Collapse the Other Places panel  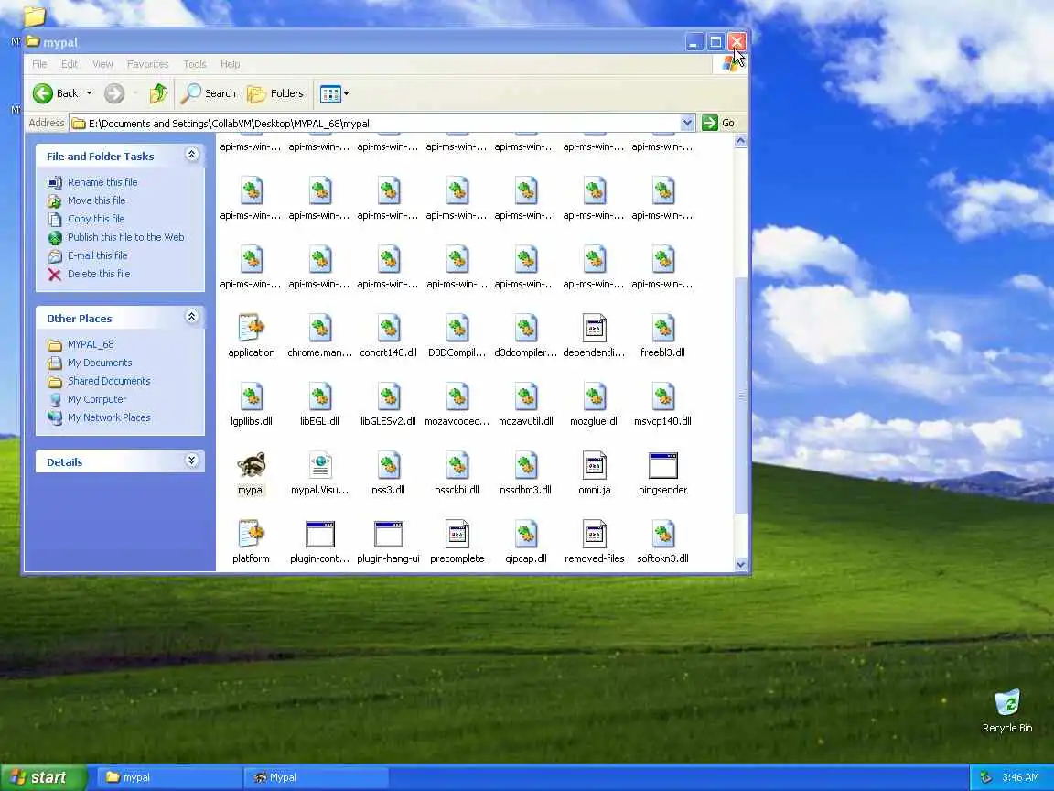pyautogui.click(x=191, y=317)
